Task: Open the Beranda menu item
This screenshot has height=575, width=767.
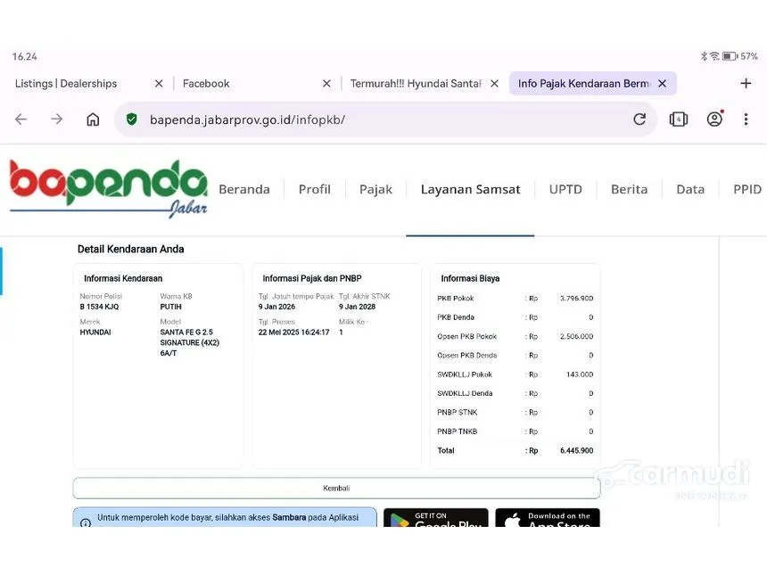Action: tap(243, 189)
